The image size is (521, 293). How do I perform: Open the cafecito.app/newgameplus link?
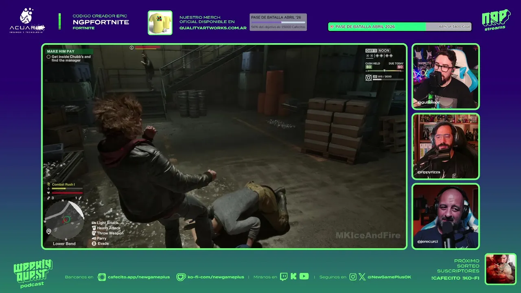[x=139, y=277]
